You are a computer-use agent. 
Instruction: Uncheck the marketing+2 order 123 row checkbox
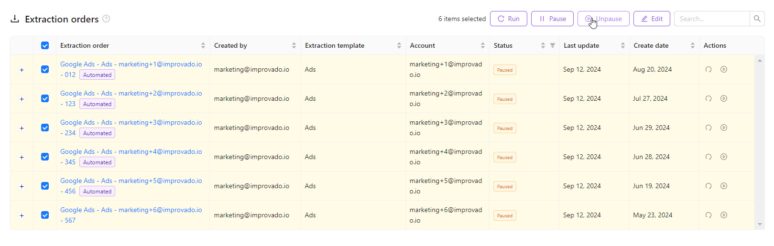(x=45, y=98)
